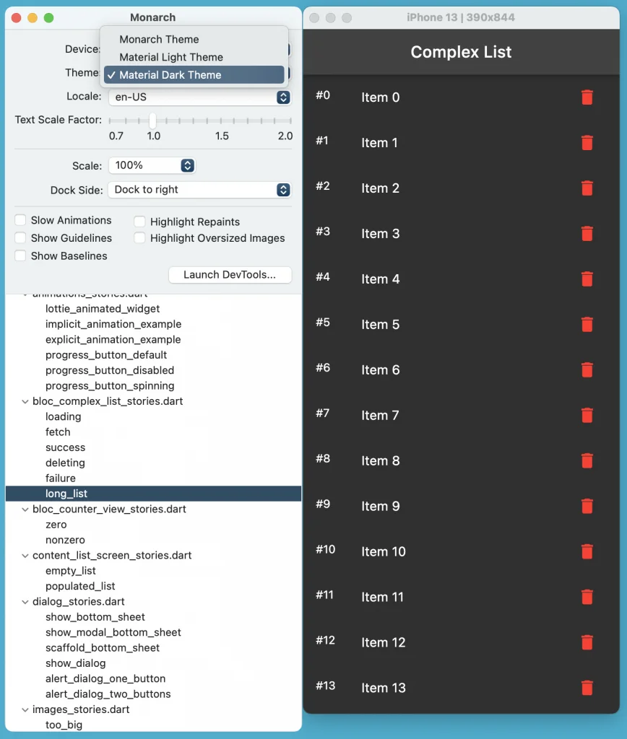The height and width of the screenshot is (739, 627).
Task: Delete Item 9 via trash icon
Action: click(x=587, y=507)
